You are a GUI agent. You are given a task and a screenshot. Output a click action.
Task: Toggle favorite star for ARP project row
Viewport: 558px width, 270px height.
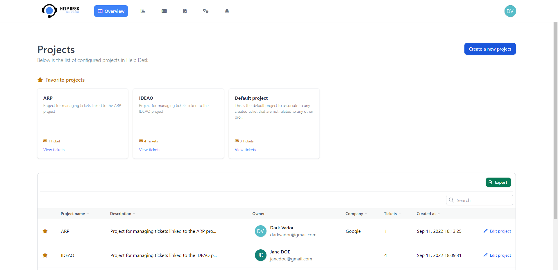point(45,231)
